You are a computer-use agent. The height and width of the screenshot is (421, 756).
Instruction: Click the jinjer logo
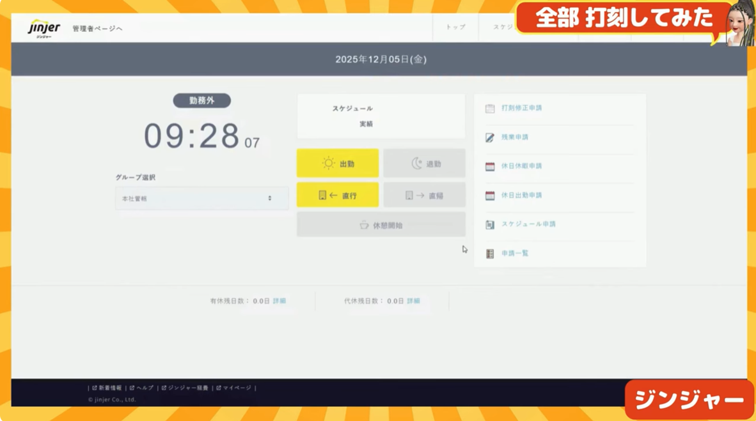pyautogui.click(x=44, y=28)
